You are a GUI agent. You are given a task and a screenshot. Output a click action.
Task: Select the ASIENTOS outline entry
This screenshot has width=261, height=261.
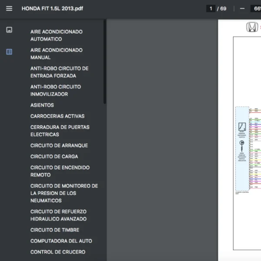click(x=42, y=105)
